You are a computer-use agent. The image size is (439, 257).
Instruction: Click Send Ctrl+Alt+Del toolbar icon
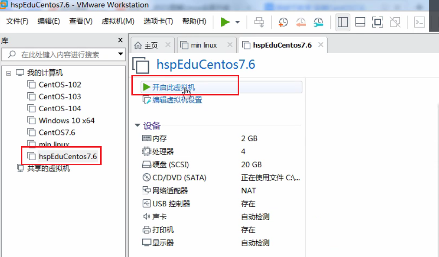coord(259,22)
